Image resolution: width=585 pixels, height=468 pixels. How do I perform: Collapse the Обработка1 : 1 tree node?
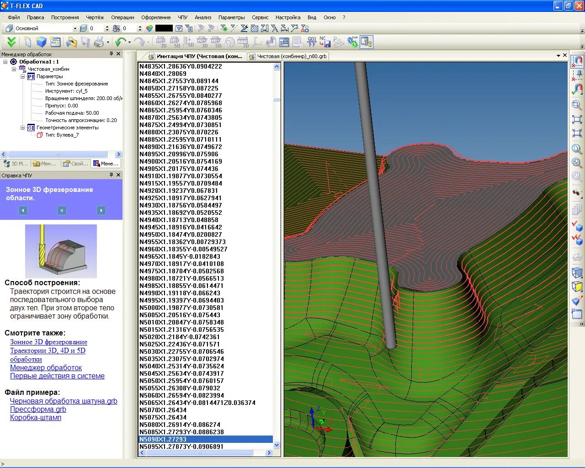(x=6, y=62)
